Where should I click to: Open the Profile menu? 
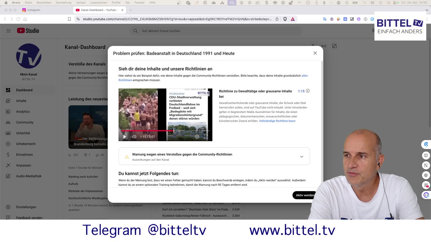point(116,3)
